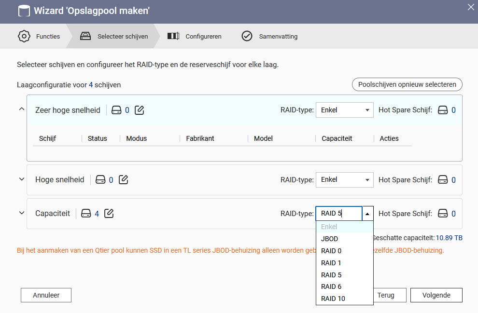Image resolution: width=478 pixels, height=313 pixels.
Task: Expand the Hoge snelheid tier
Action: click(22, 179)
